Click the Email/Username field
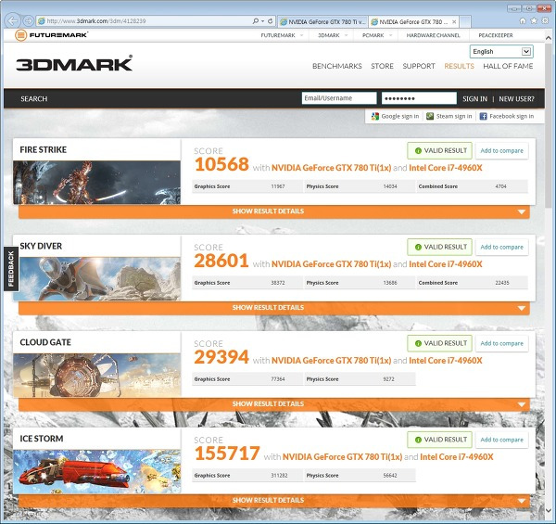The width and height of the screenshot is (556, 524). (339, 98)
